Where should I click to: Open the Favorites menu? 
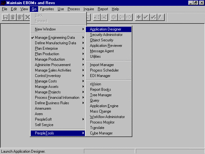click(47, 9)
